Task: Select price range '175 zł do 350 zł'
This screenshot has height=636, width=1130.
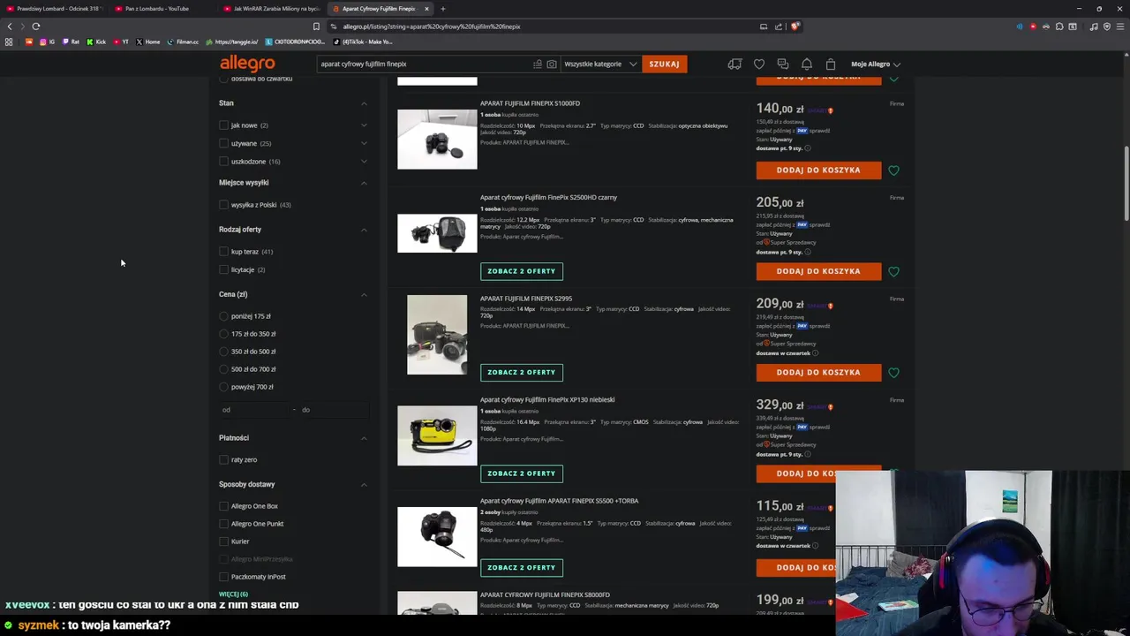Action: (x=223, y=334)
